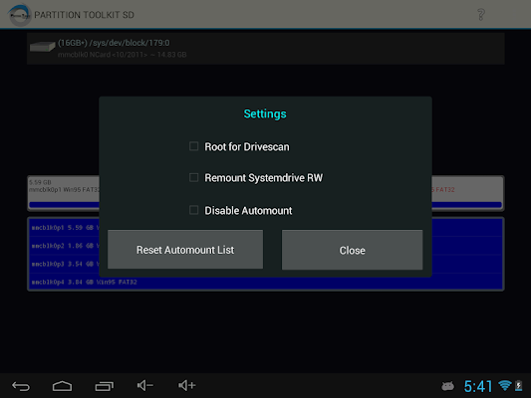This screenshot has width=531, height=398.
Task: Lower volume with the speaker minus icon
Action: (145, 385)
